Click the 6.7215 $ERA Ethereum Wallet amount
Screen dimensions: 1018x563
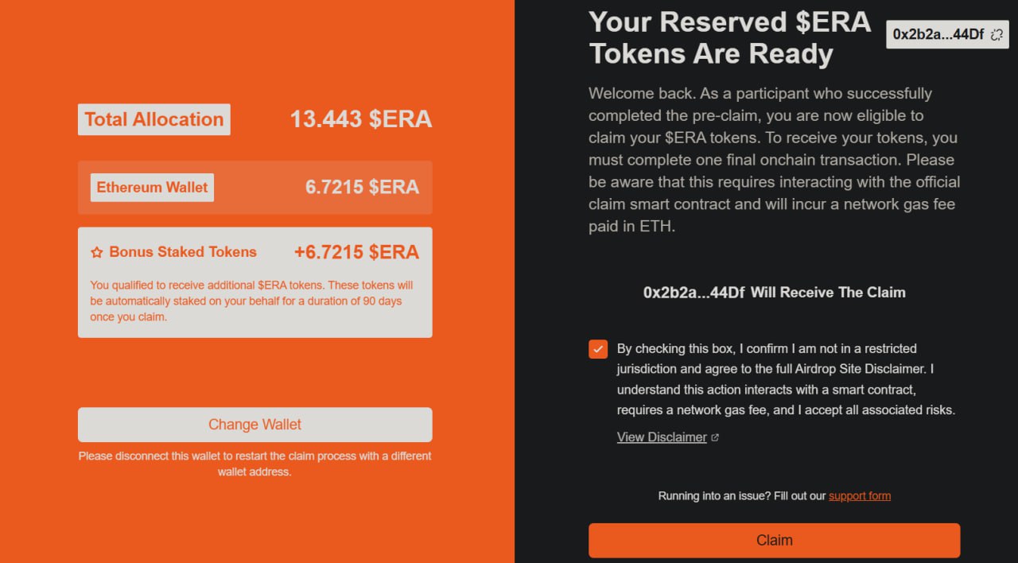click(x=362, y=187)
